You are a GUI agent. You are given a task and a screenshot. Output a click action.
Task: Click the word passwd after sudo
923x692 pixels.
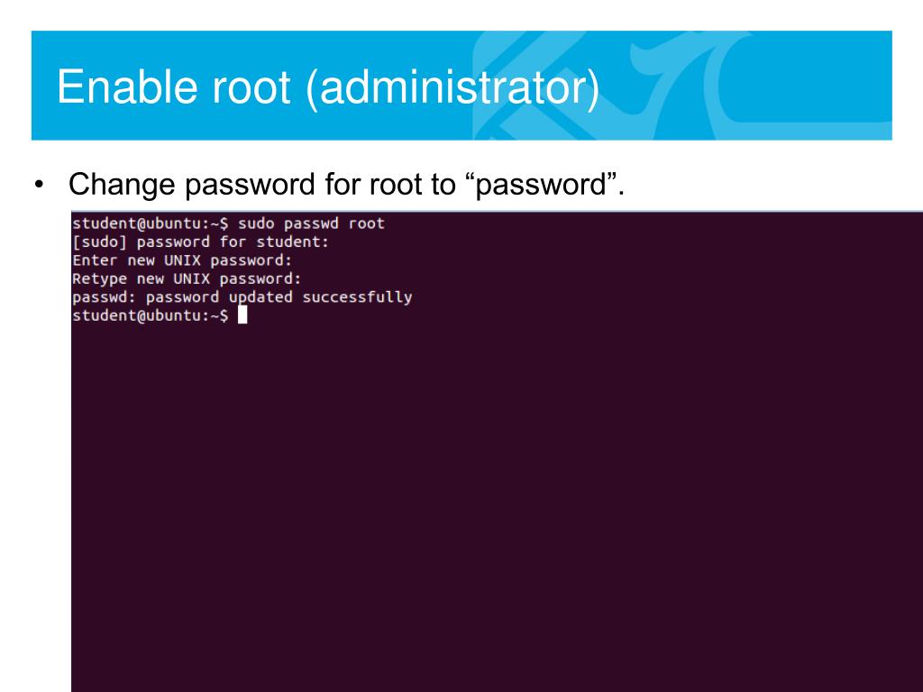(x=311, y=224)
